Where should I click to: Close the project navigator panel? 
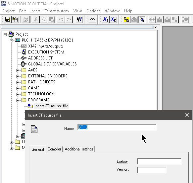(156, 27)
